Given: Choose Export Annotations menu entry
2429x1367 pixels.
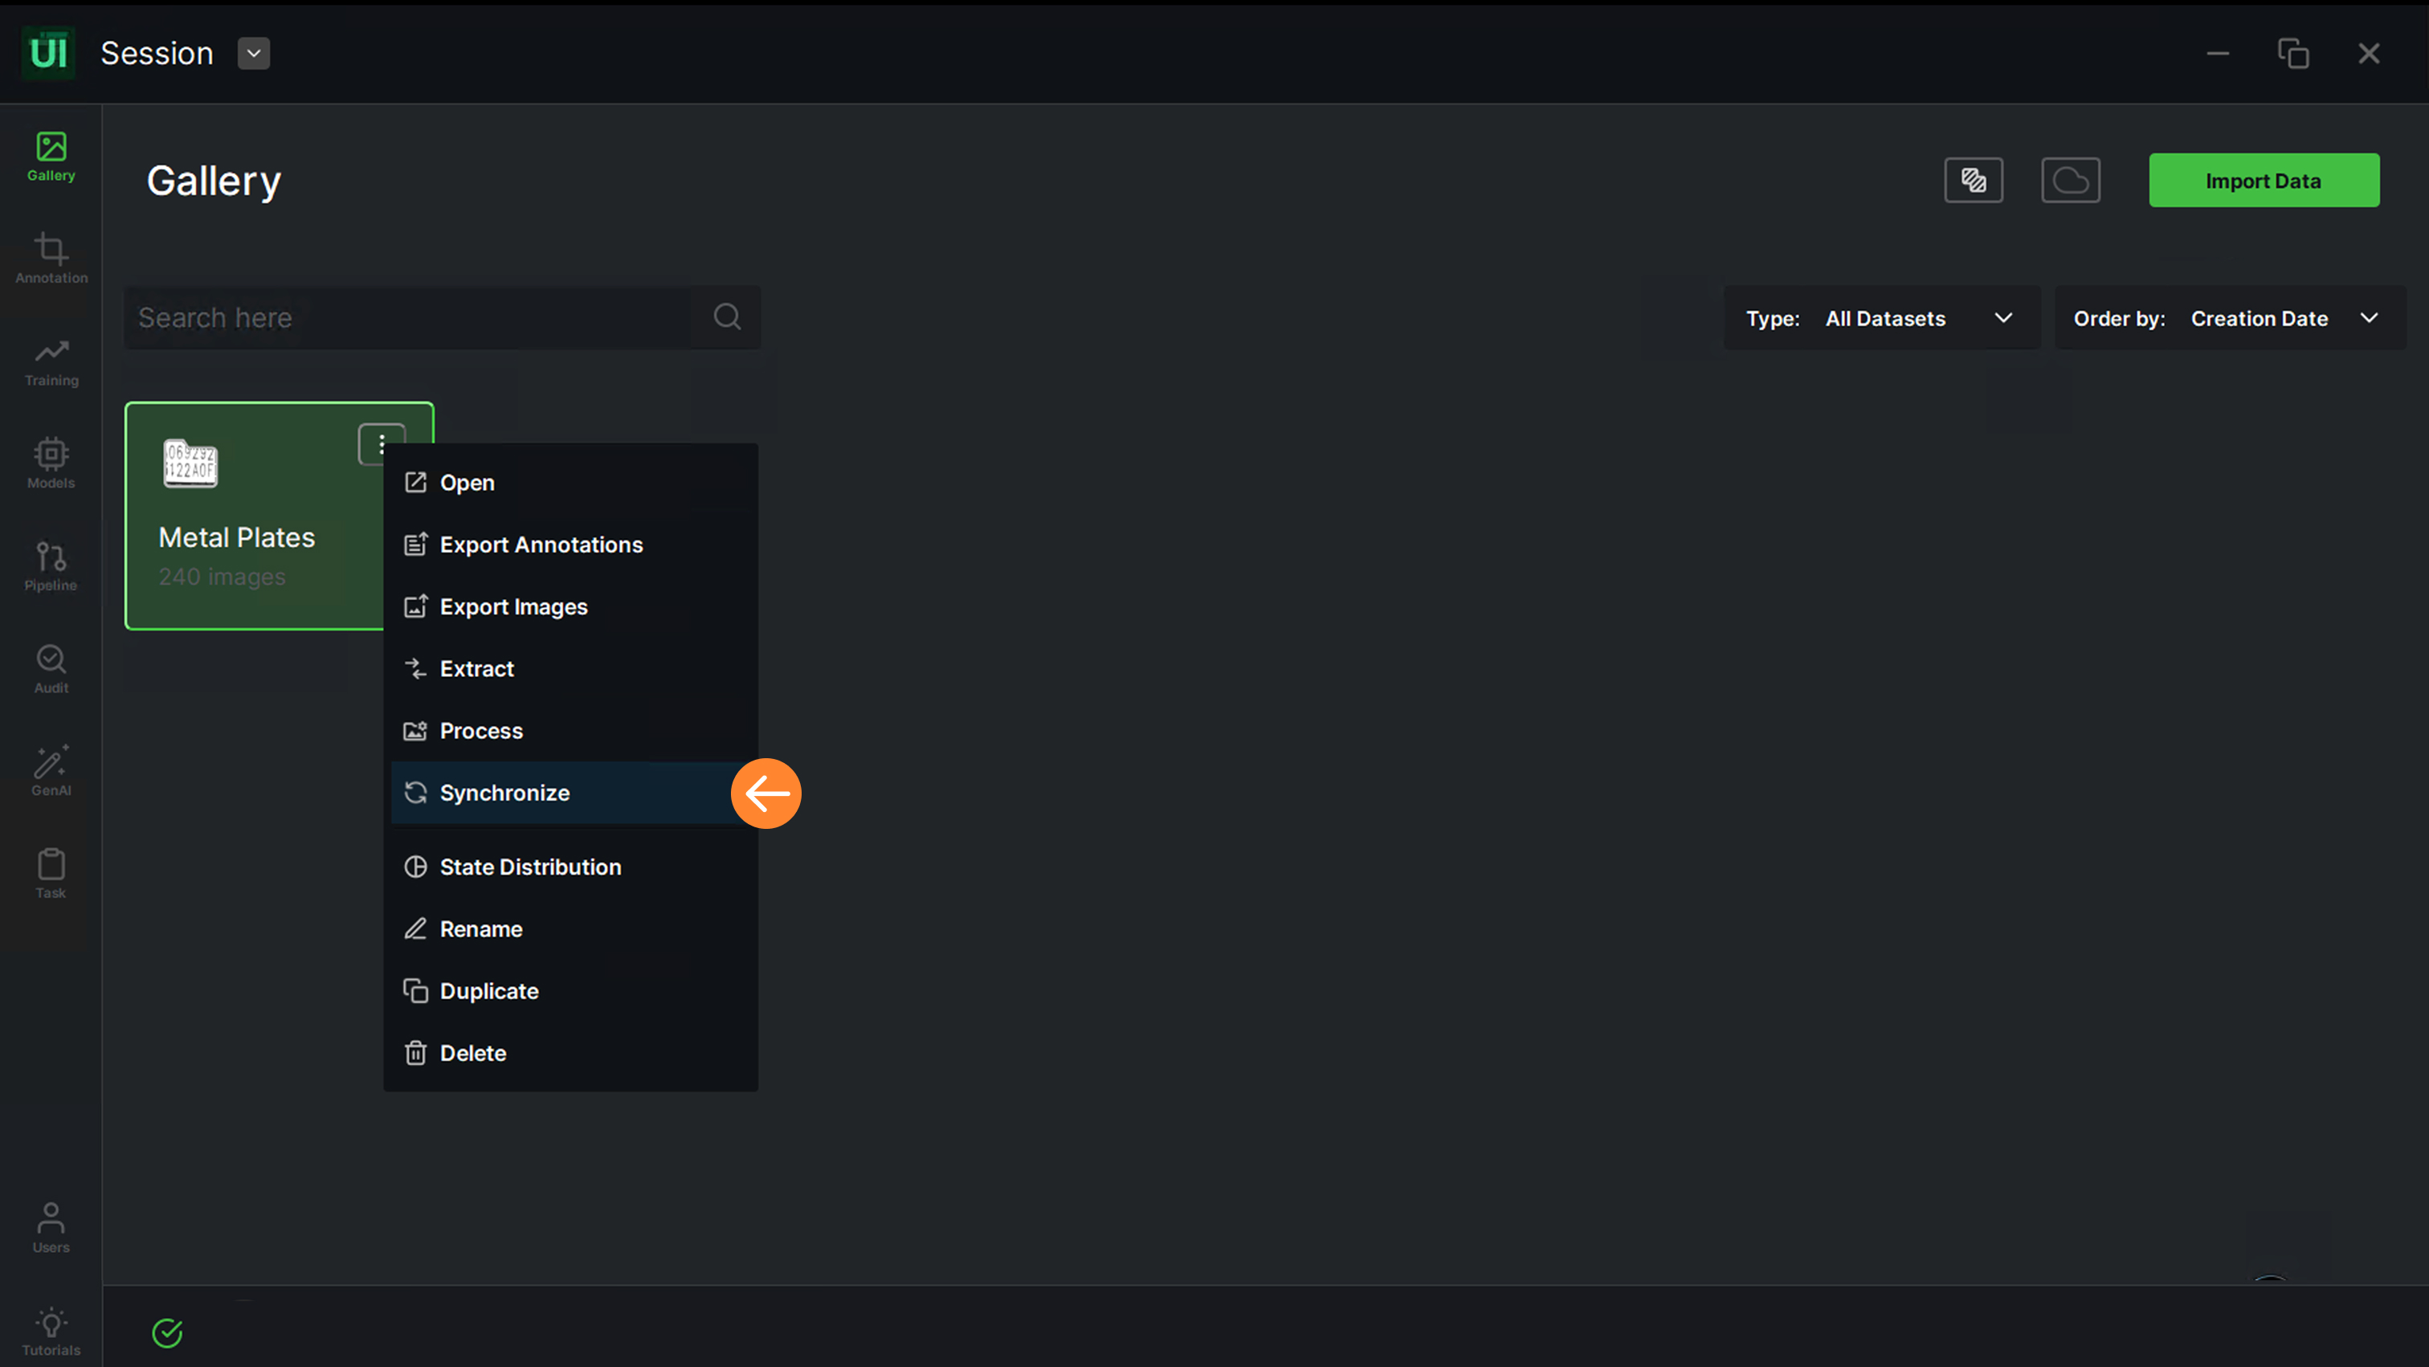Looking at the screenshot, I should coord(541,545).
